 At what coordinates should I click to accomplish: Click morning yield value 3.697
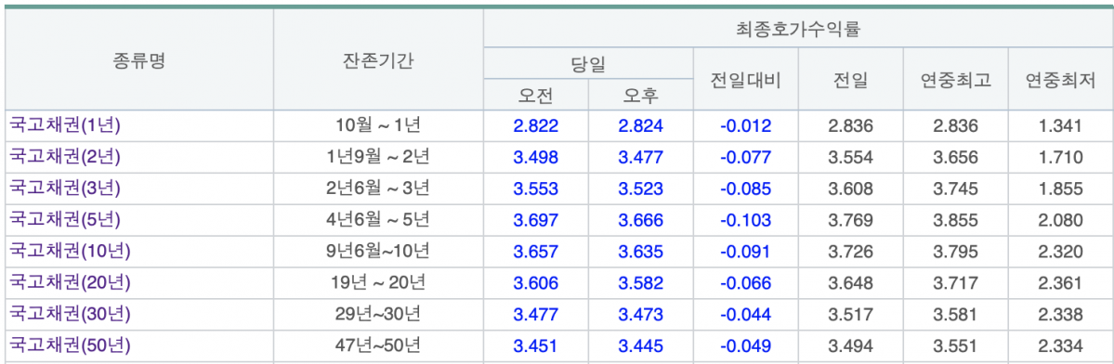point(536,220)
